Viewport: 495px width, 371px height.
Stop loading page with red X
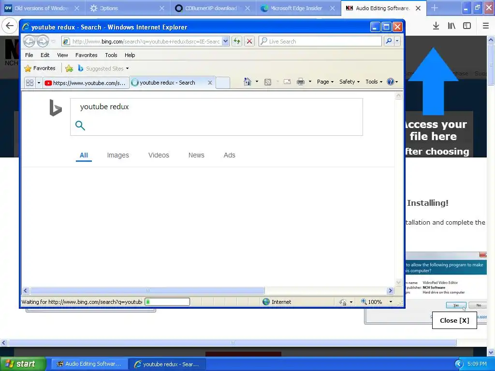(x=249, y=41)
